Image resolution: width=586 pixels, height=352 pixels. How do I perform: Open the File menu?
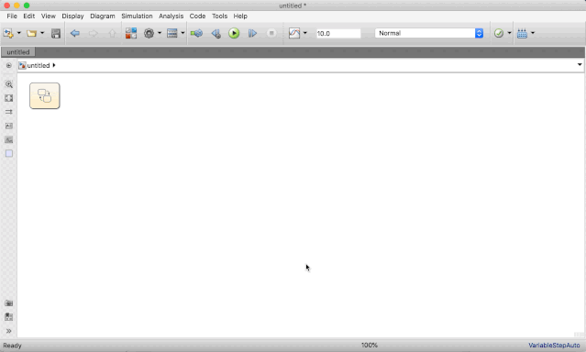point(12,16)
